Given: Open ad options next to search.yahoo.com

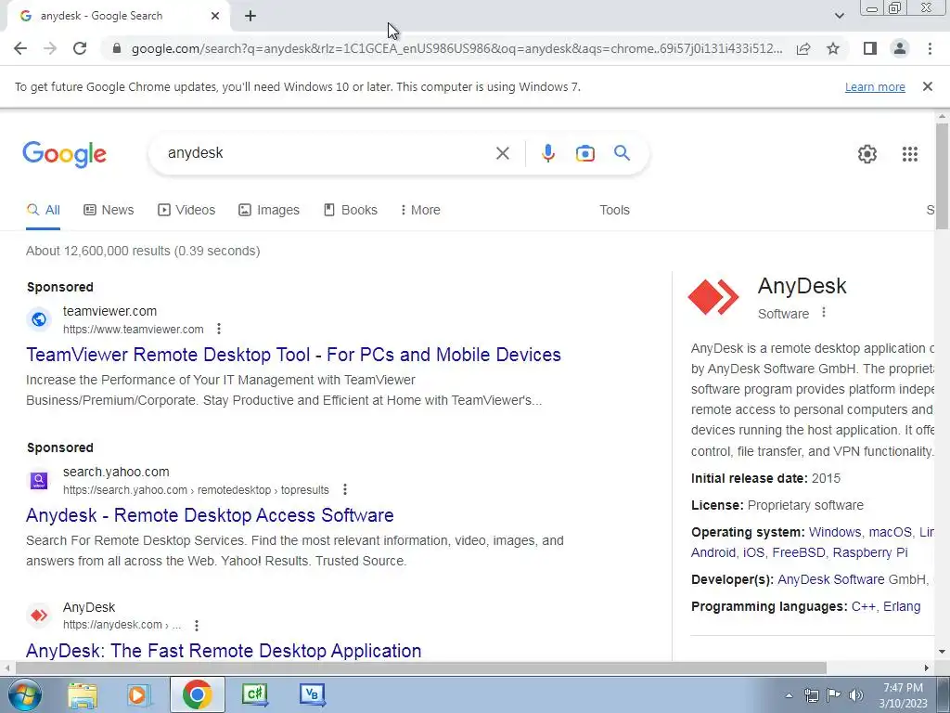Looking at the screenshot, I should tap(345, 490).
